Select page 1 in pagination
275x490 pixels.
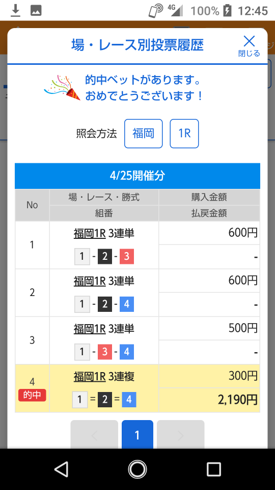[137, 435]
